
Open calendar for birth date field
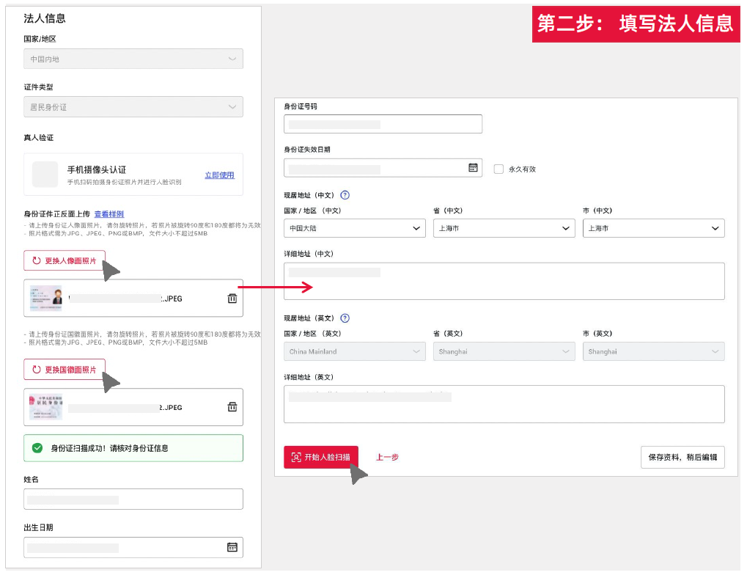point(232,547)
